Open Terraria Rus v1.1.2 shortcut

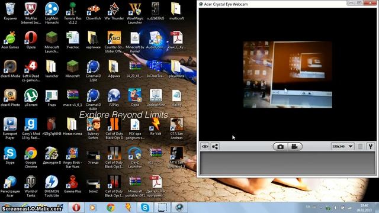[x=72, y=13]
